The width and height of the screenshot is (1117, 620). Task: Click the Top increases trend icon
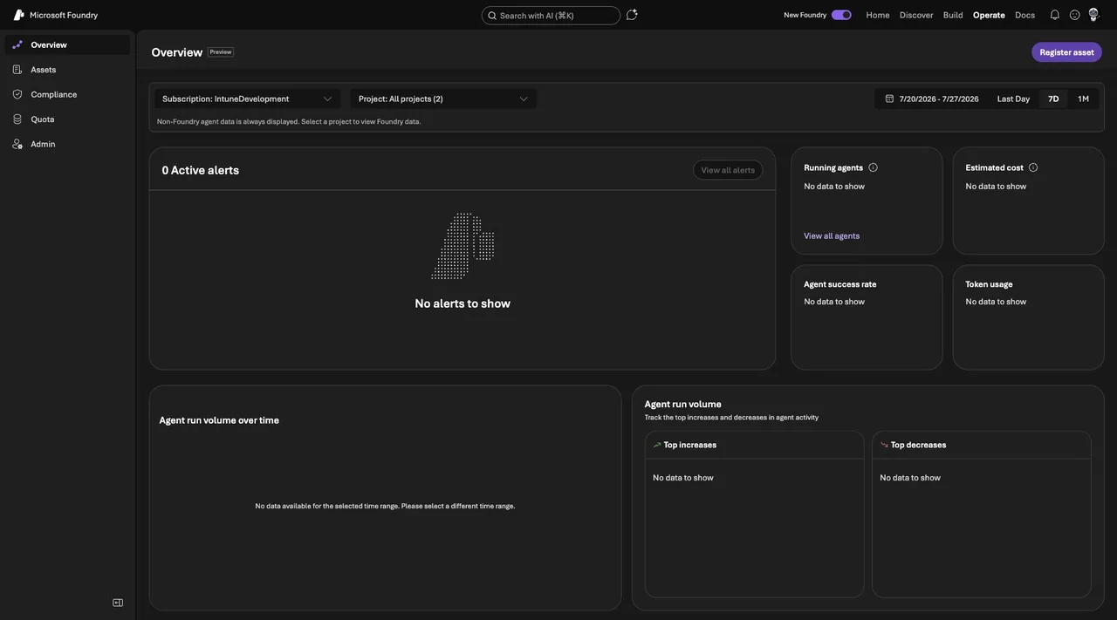tap(657, 445)
